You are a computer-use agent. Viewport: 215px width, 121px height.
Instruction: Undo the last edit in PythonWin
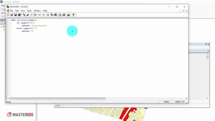[40, 15]
